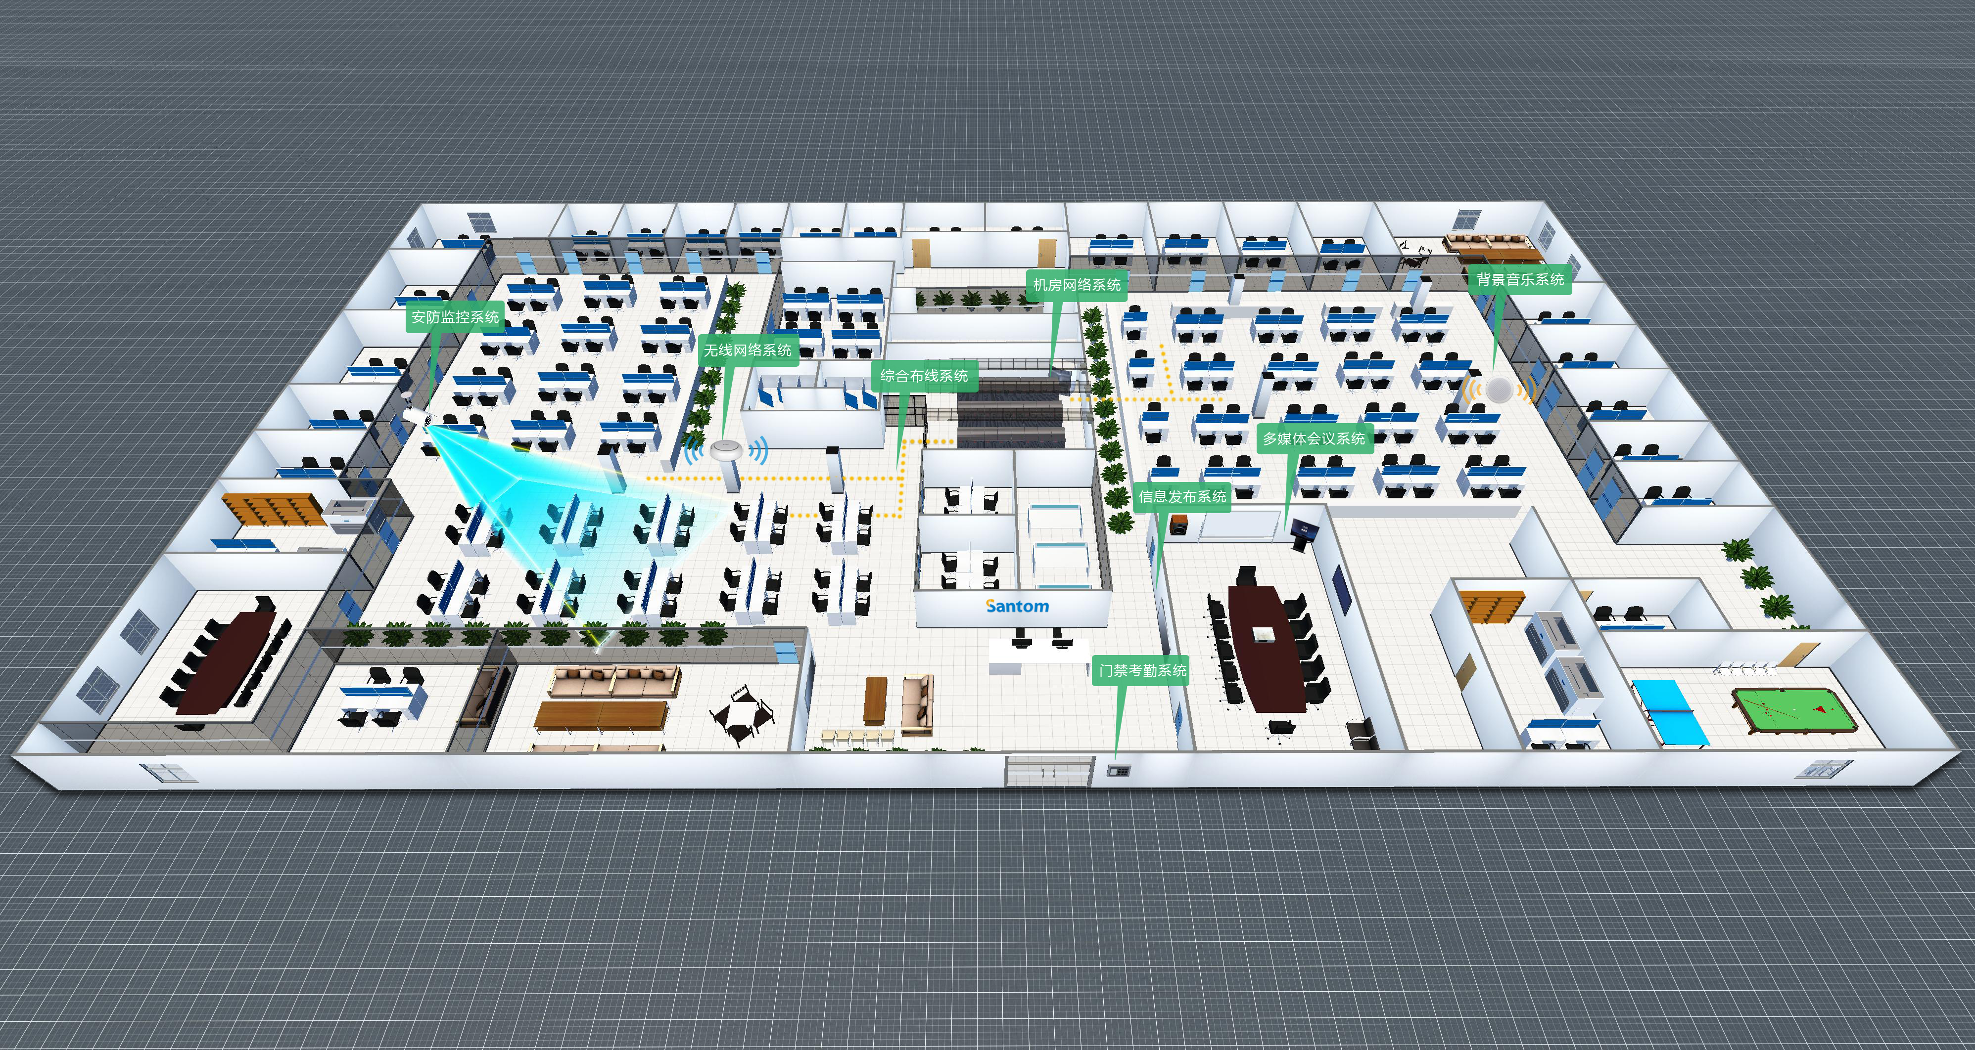
Task: Open the 多媒体会议系统 label
Action: click(x=1314, y=439)
